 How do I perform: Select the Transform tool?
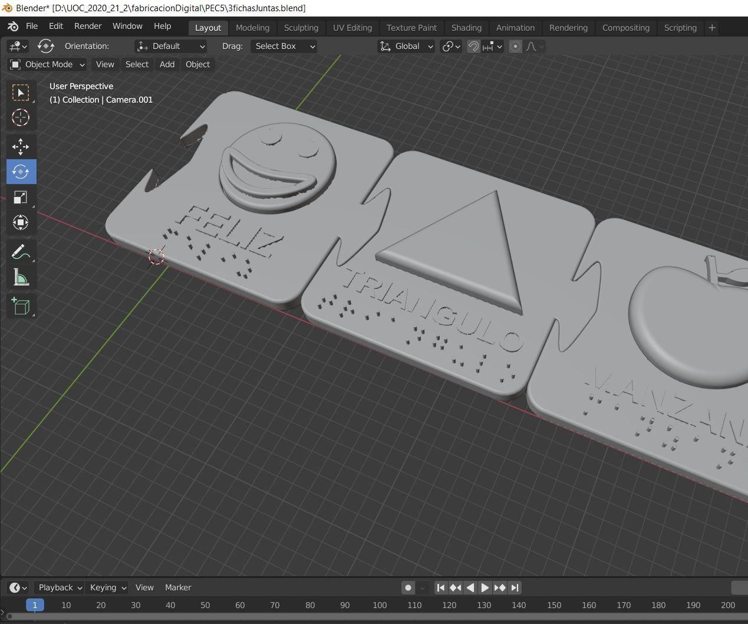[x=21, y=222]
